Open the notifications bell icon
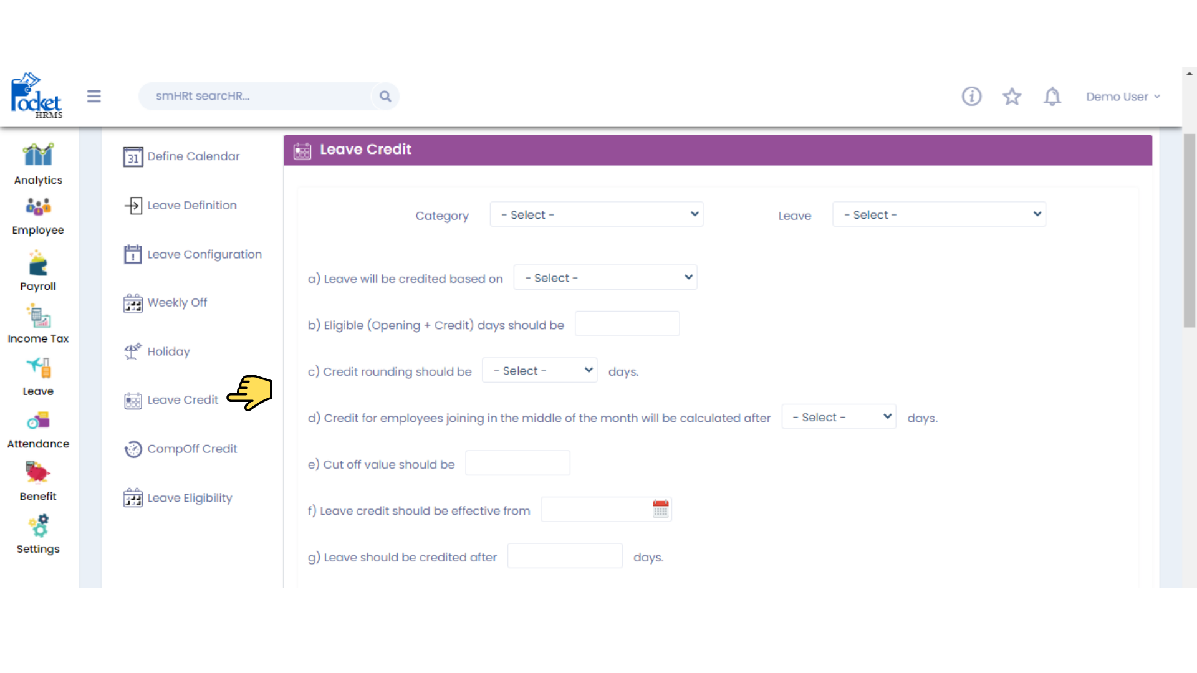 [x=1052, y=96]
